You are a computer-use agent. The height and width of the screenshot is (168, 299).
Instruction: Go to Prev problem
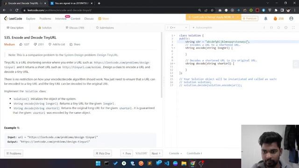(127, 154)
